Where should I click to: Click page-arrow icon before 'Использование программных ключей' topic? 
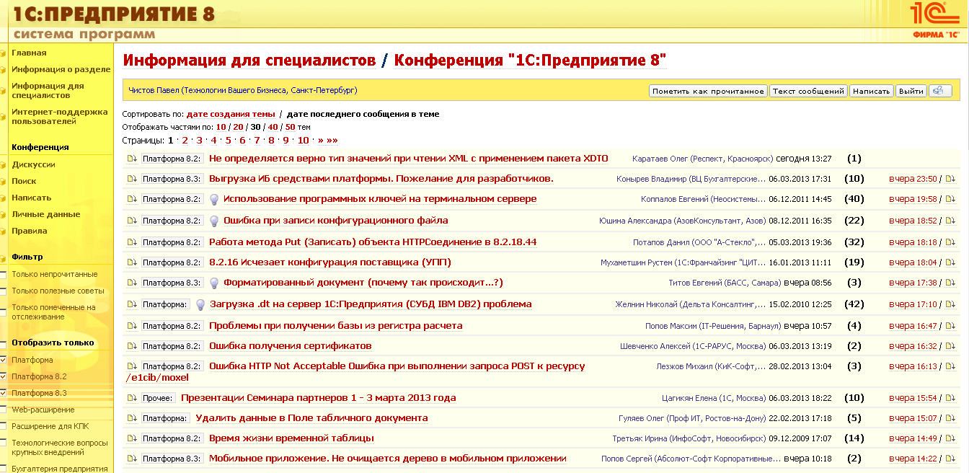[x=132, y=199]
